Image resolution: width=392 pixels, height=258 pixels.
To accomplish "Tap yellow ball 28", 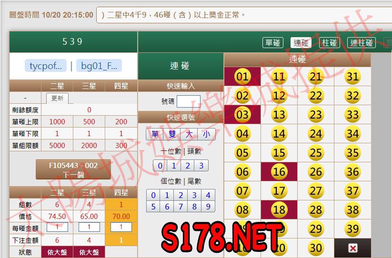I will (x=316, y=209).
